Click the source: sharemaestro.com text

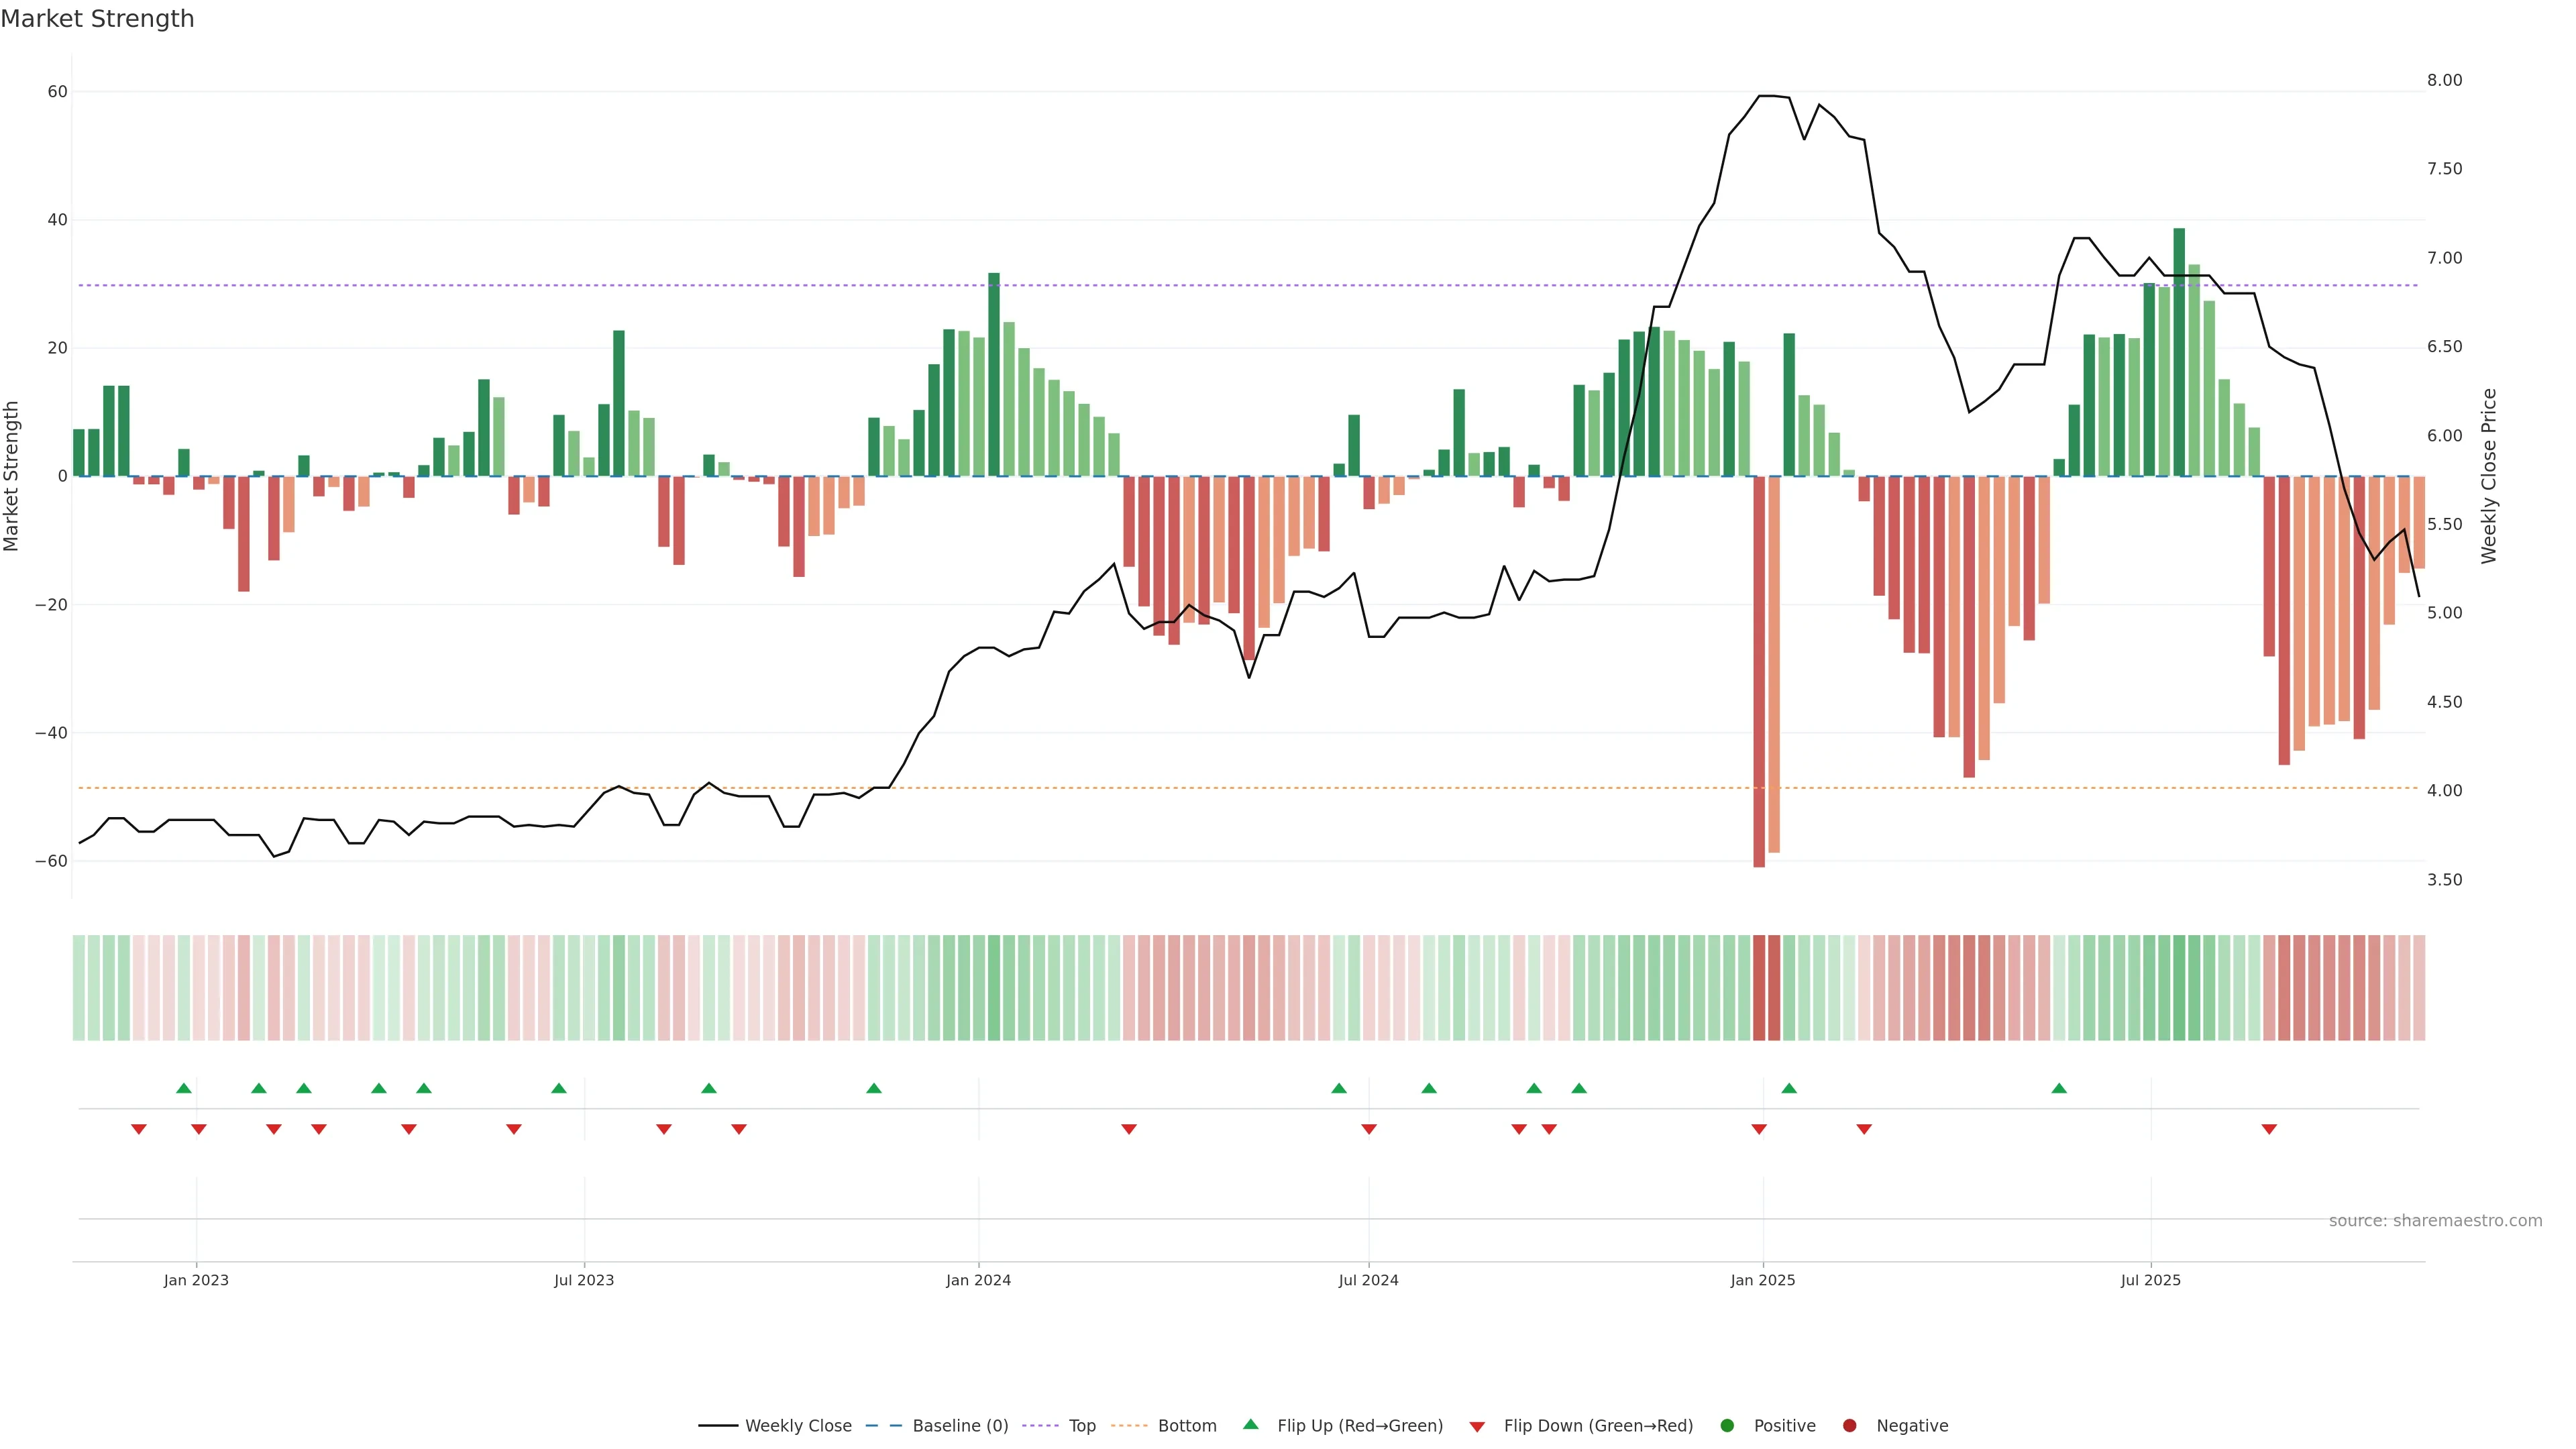tap(2435, 1220)
